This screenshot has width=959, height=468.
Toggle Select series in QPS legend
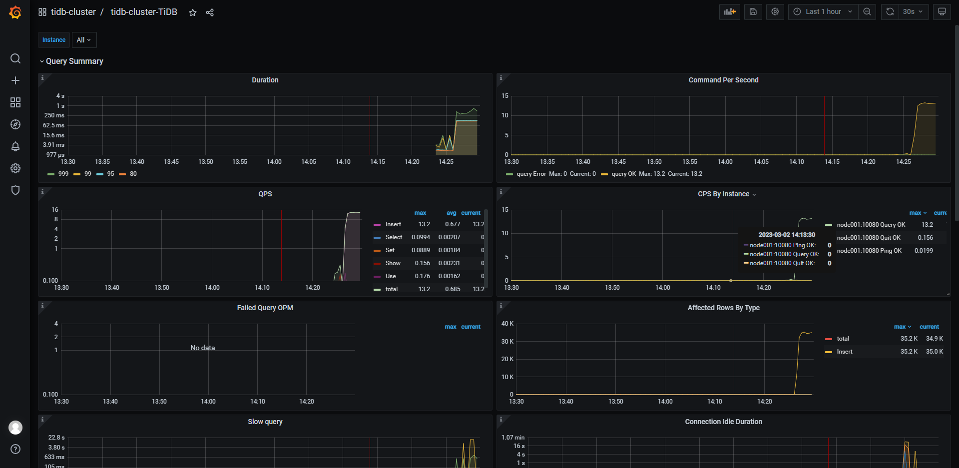tap(394, 237)
